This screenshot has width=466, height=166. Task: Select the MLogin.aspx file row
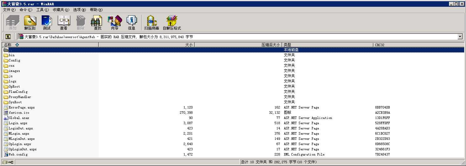233,134
